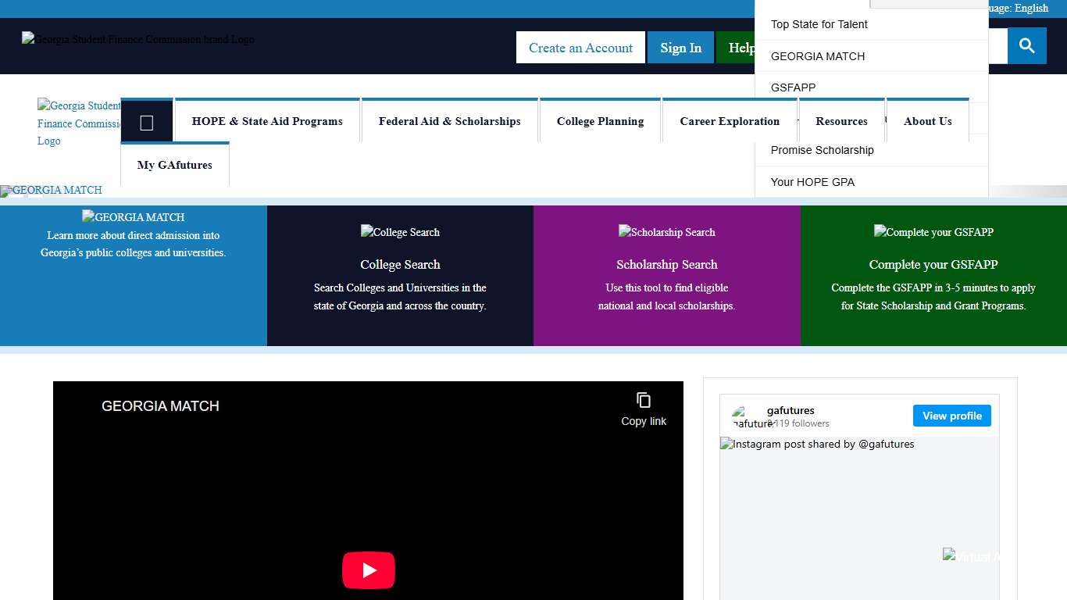Viewport: 1067px width, 600px height.
Task: Select the My GAfutures tab
Action: pyautogui.click(x=175, y=165)
